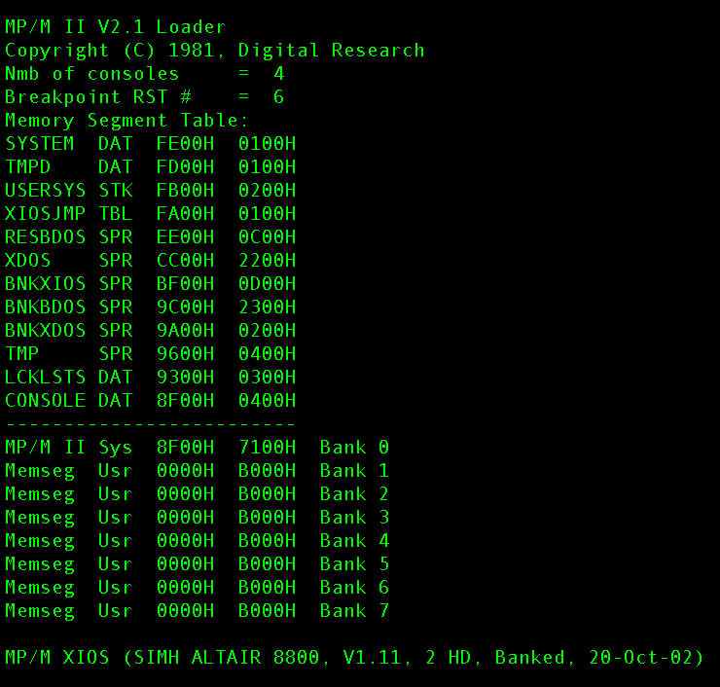Click address 'CC00H' in XDOS row
Image resolution: width=720 pixels, height=687 pixels.
[185, 261]
